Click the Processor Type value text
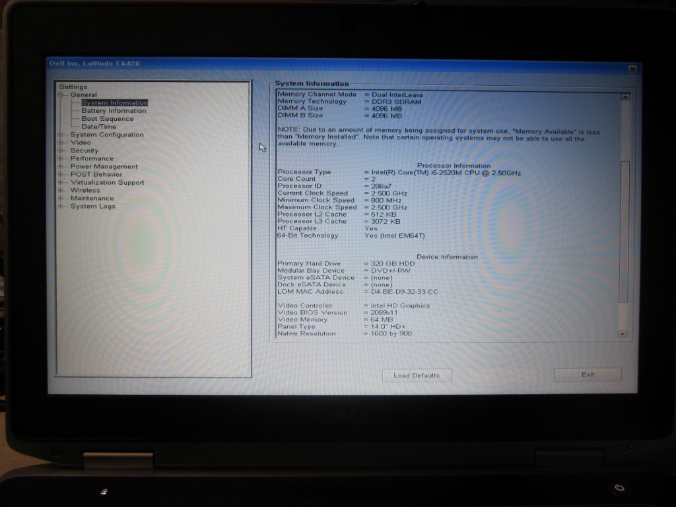The image size is (676, 507). [446, 173]
